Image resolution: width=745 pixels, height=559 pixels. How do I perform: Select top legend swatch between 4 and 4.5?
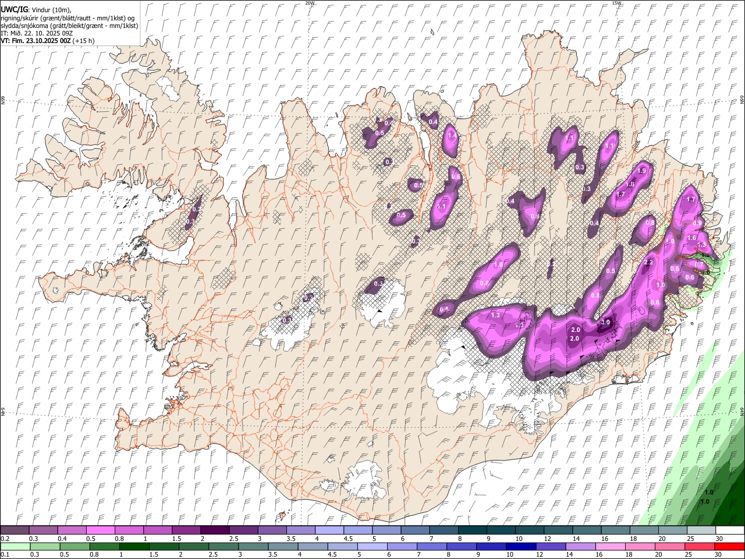(329, 530)
